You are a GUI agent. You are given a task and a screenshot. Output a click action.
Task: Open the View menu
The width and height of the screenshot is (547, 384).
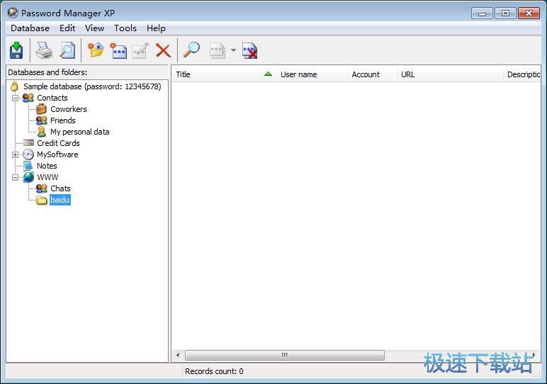pyautogui.click(x=94, y=28)
